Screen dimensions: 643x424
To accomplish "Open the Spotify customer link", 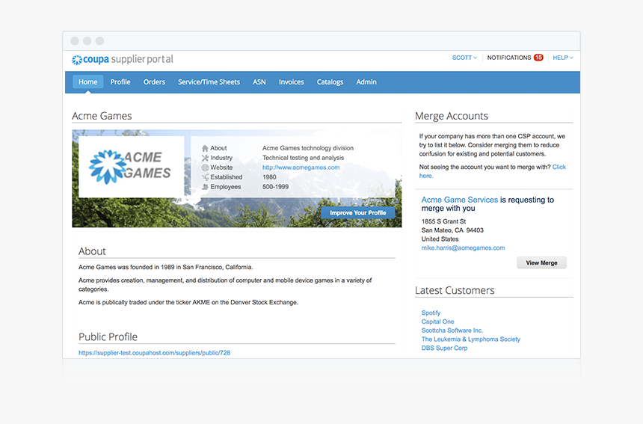I will point(431,313).
